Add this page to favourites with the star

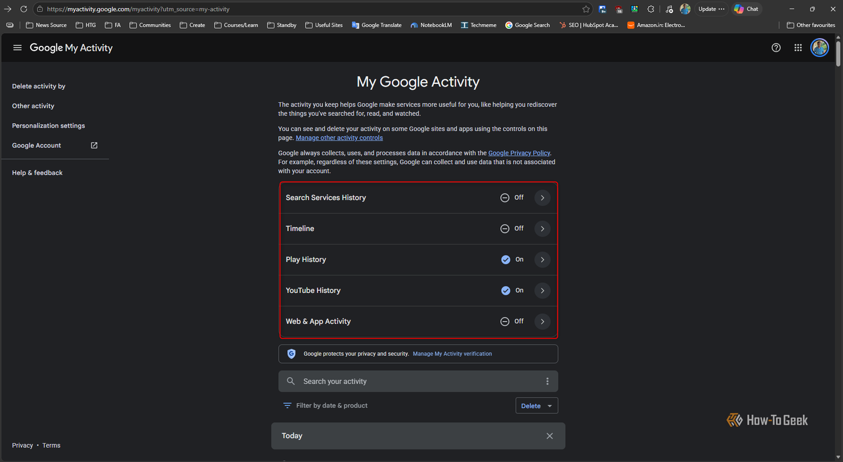[586, 9]
